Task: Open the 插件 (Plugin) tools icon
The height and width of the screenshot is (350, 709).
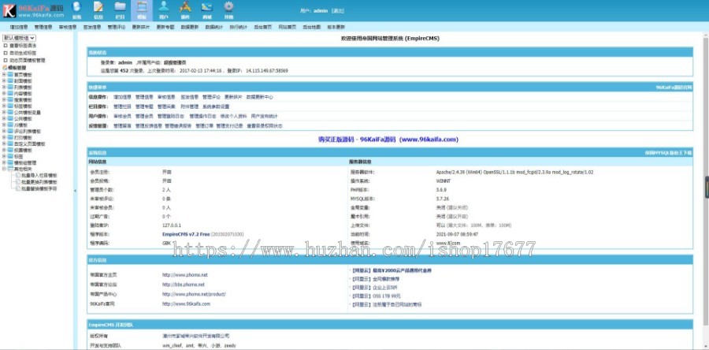Action: (185, 7)
